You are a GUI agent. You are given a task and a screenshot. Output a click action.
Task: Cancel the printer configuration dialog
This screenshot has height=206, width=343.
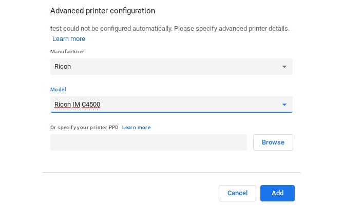237,193
